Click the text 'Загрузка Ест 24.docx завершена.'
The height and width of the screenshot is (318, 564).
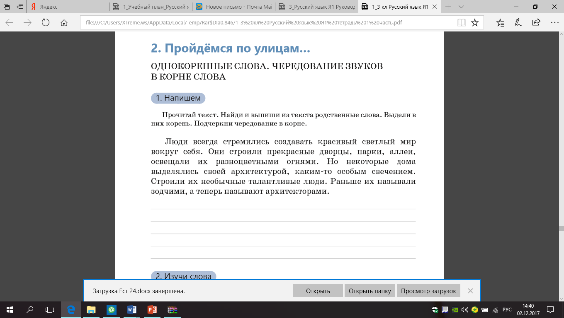(x=139, y=291)
